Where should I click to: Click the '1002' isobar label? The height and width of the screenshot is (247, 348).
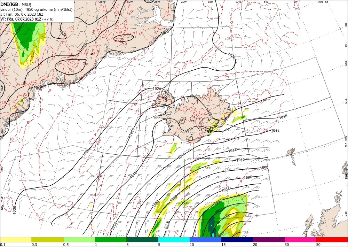click(x=218, y=202)
